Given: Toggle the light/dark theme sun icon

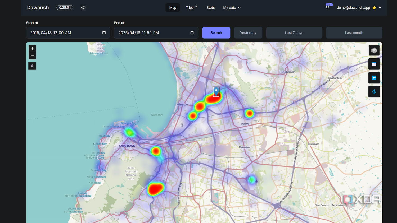Looking at the screenshot, I should [83, 8].
